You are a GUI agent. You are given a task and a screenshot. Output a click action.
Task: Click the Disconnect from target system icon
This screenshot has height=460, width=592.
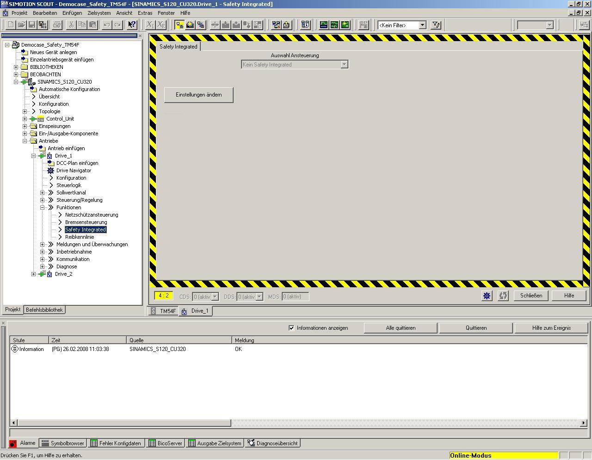point(201,25)
